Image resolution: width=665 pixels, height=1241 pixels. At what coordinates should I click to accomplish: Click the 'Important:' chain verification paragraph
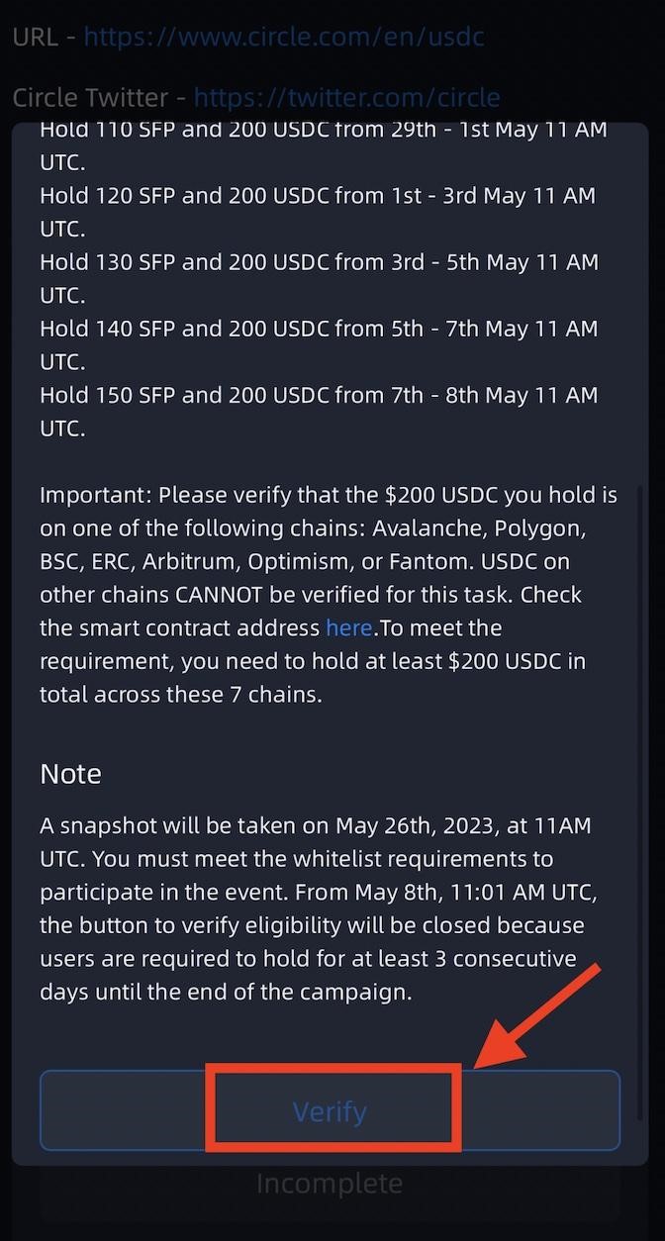(x=328, y=594)
